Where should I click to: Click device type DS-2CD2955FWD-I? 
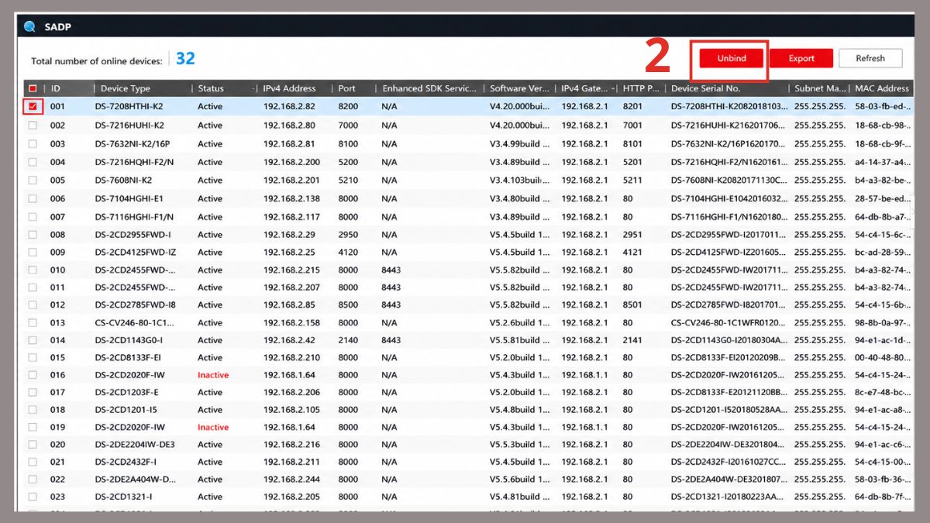(133, 235)
